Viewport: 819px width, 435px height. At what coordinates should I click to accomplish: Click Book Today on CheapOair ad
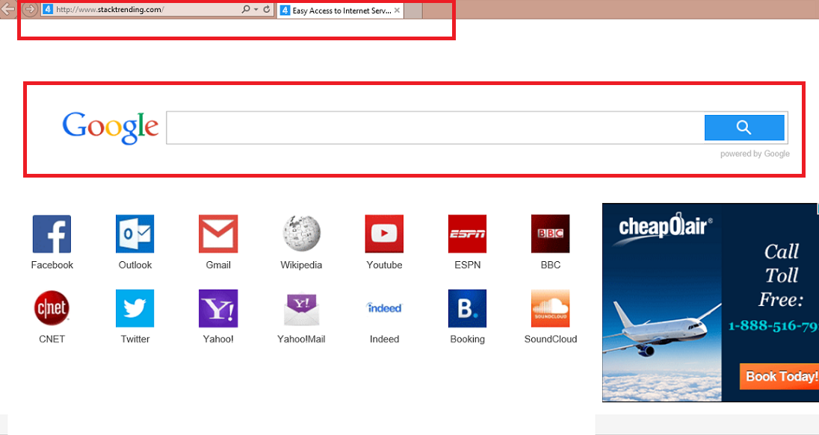click(779, 376)
